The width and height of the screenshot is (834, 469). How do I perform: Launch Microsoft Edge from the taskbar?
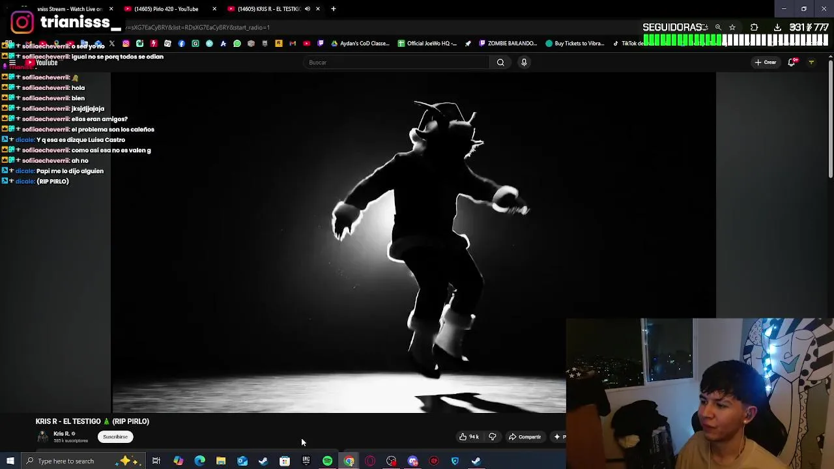pyautogui.click(x=199, y=461)
